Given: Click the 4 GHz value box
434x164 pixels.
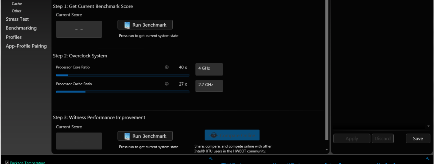Looking at the screenshot, I should [209, 69].
